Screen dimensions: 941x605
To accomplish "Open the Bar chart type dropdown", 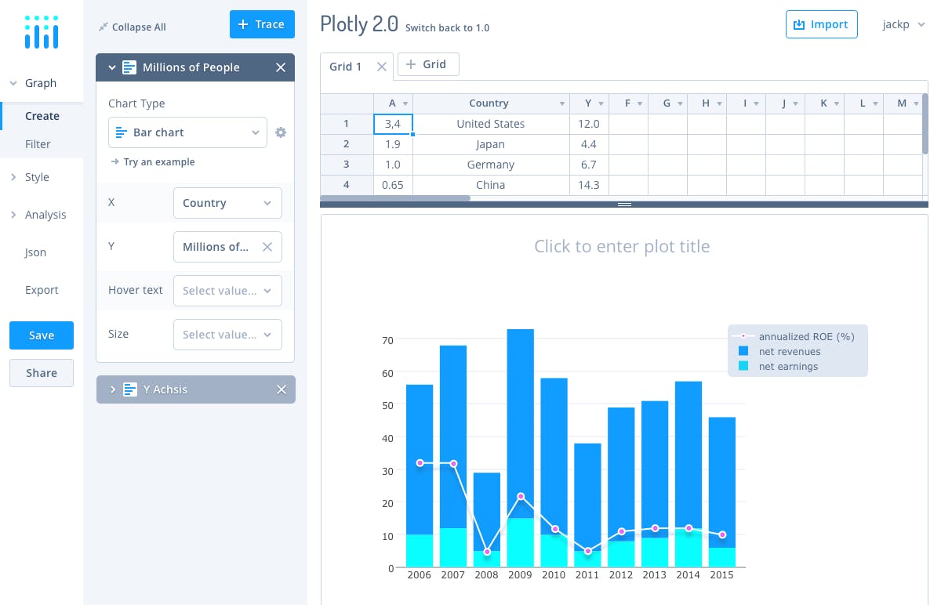I will coord(187,132).
